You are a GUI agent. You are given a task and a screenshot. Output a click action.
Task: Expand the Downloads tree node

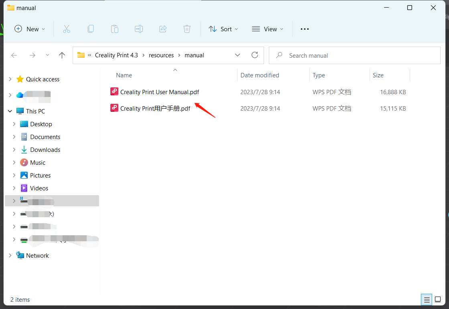[x=14, y=149]
